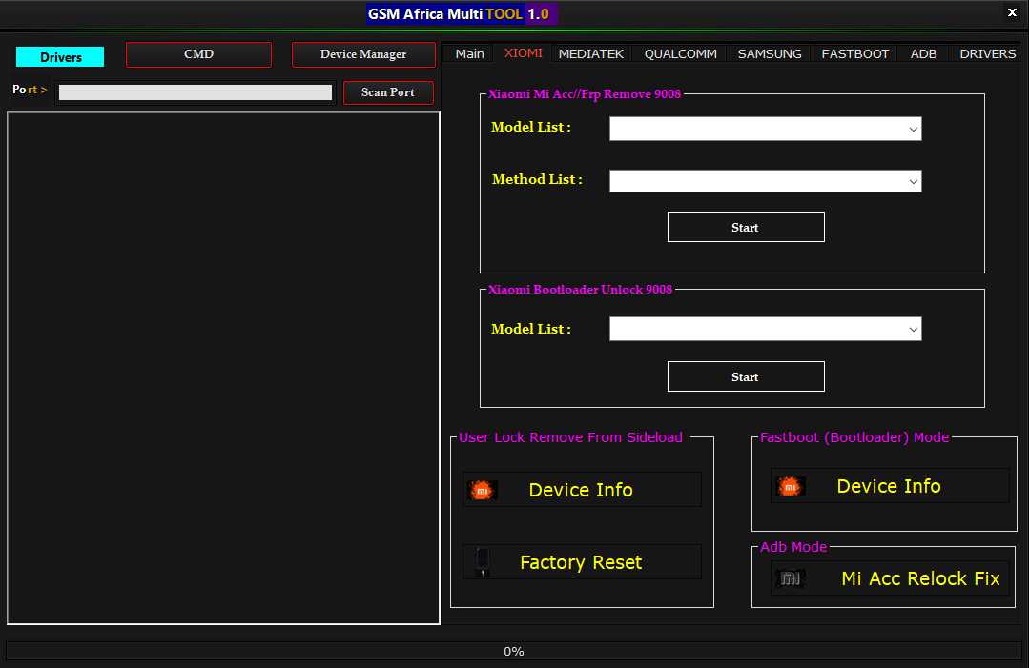Open CMD from the top toolbar
The height and width of the screenshot is (668, 1029).
[198, 54]
